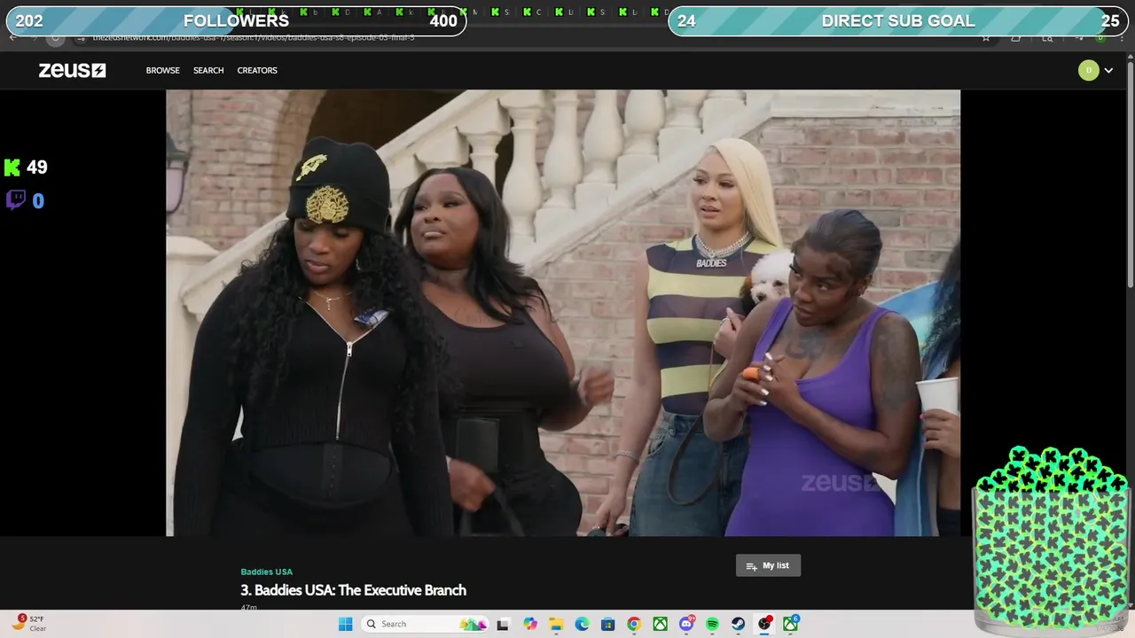Launch Copilot from the taskbar
Screen dimensions: 1135x638
pyautogui.click(x=530, y=624)
